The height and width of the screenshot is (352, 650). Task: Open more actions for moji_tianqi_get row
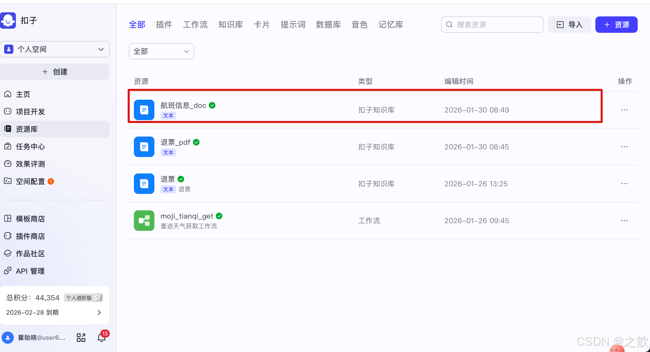(x=624, y=221)
